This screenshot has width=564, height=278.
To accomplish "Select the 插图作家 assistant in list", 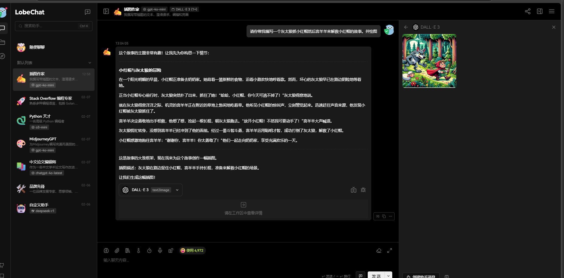I will click(x=54, y=79).
